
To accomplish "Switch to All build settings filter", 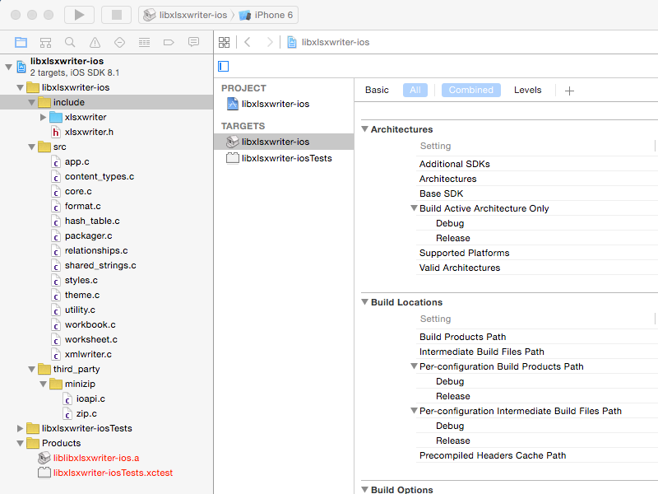I will (415, 90).
